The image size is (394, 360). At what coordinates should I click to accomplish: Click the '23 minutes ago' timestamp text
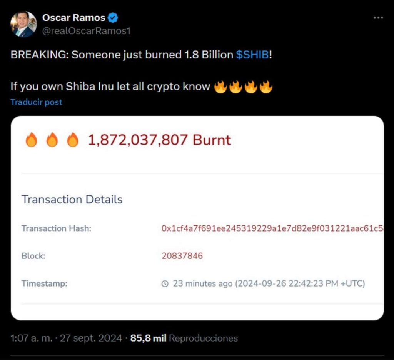coord(202,284)
